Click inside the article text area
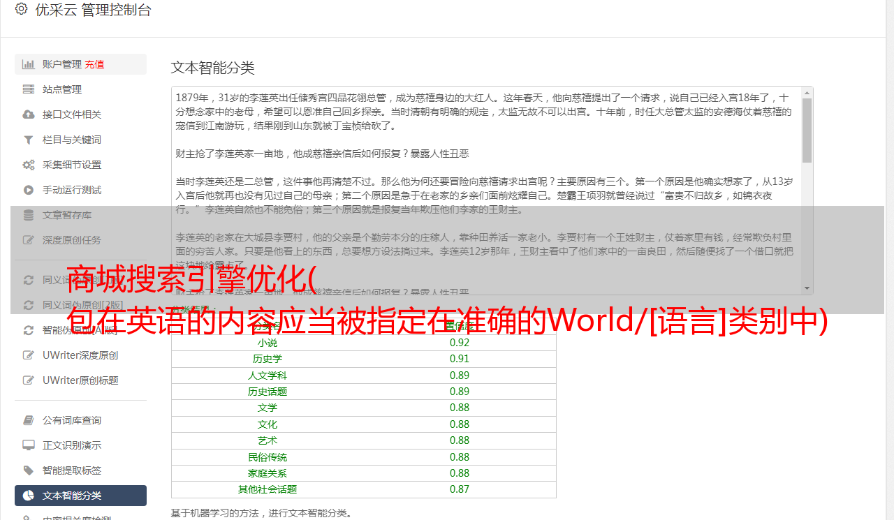 487,191
